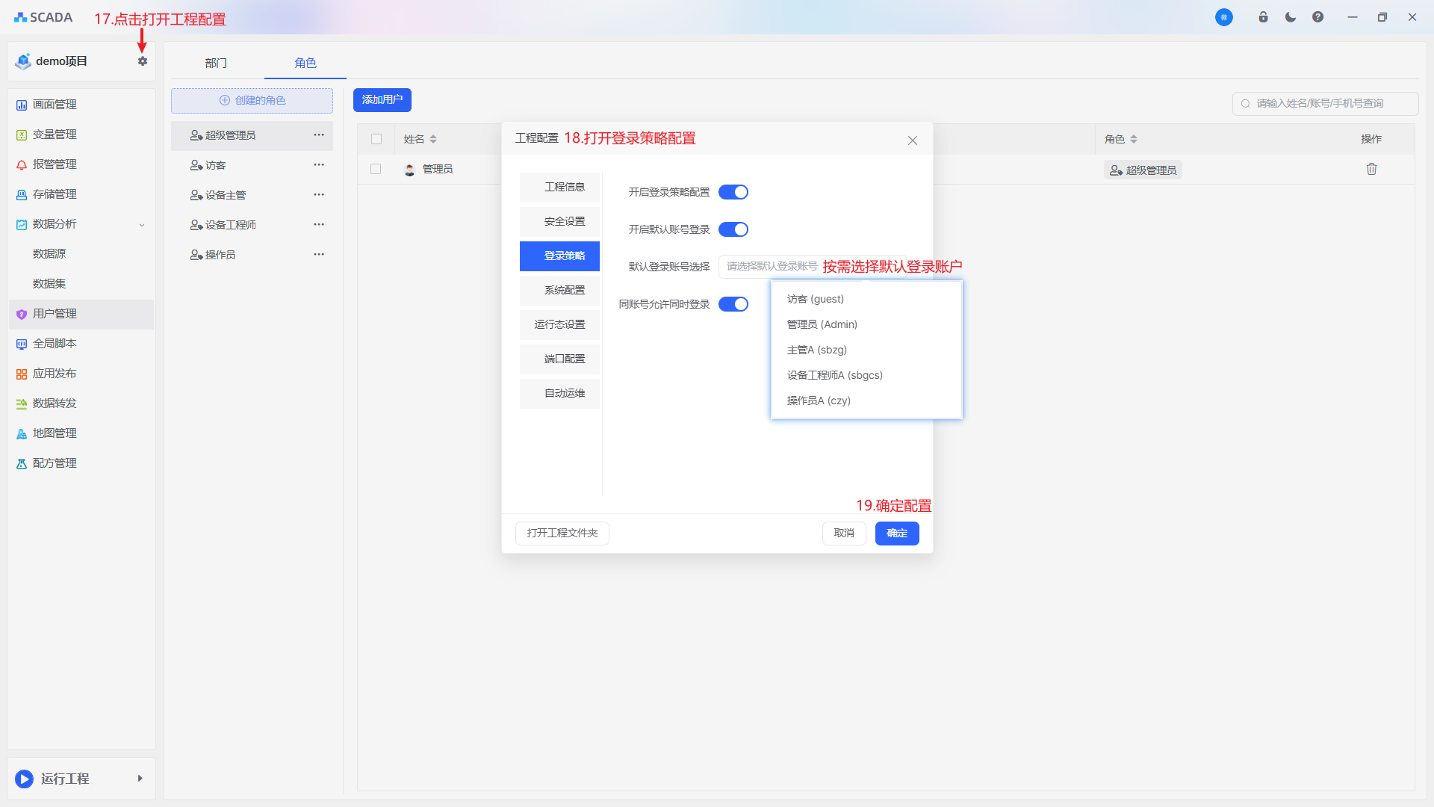Open project settings gear next to demo项目
Viewport: 1434px width, 807px height.
[x=143, y=61]
